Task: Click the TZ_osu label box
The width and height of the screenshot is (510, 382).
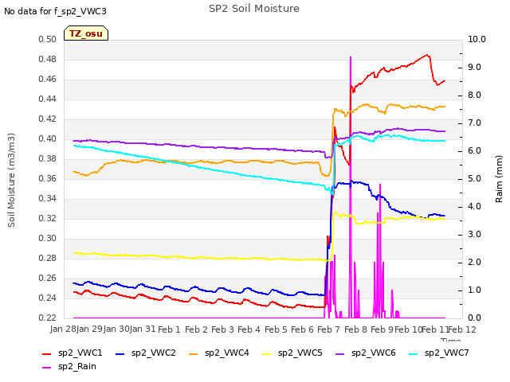Action: point(86,33)
